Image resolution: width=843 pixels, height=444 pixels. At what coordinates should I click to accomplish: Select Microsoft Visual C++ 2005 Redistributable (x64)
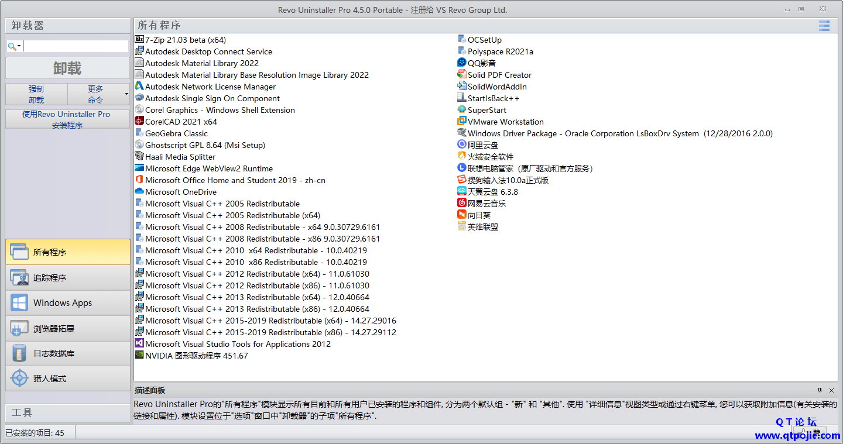click(228, 215)
